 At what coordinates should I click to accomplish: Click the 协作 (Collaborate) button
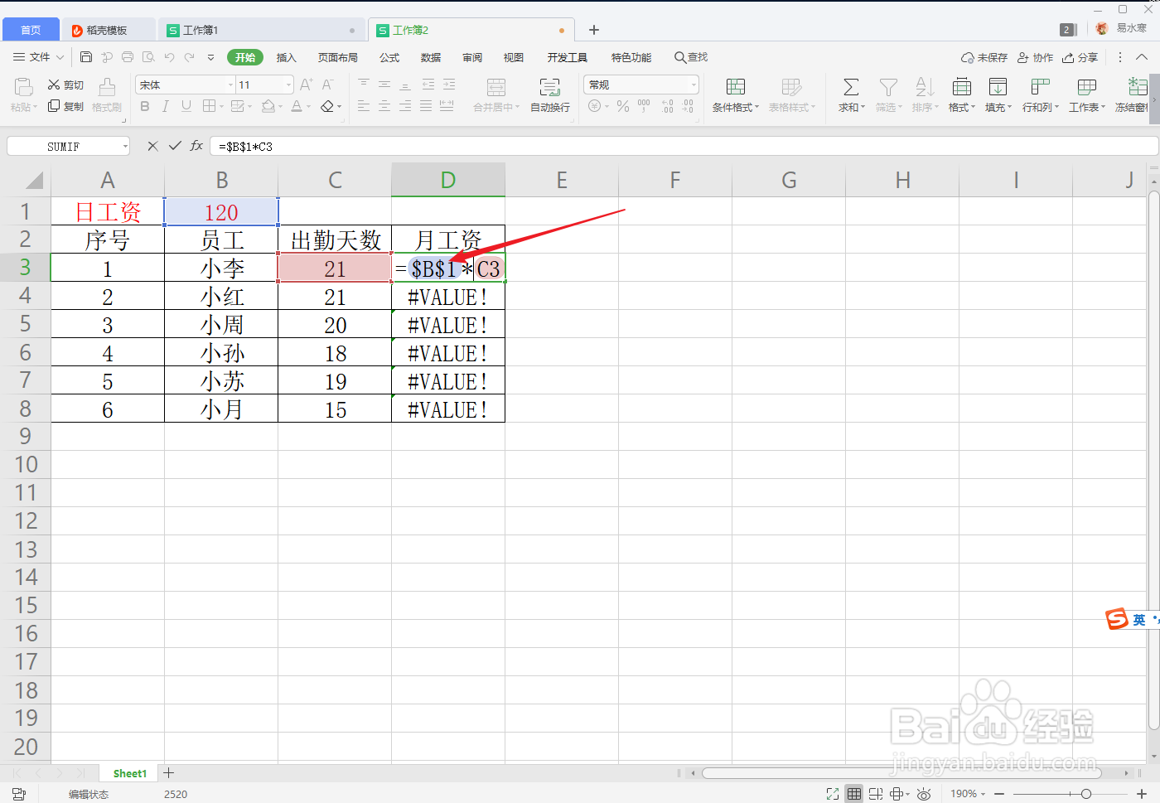1036,57
